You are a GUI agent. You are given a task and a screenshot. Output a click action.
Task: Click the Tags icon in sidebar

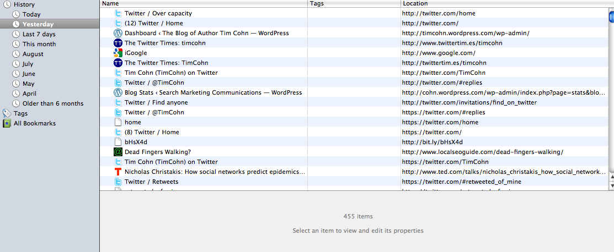6,113
